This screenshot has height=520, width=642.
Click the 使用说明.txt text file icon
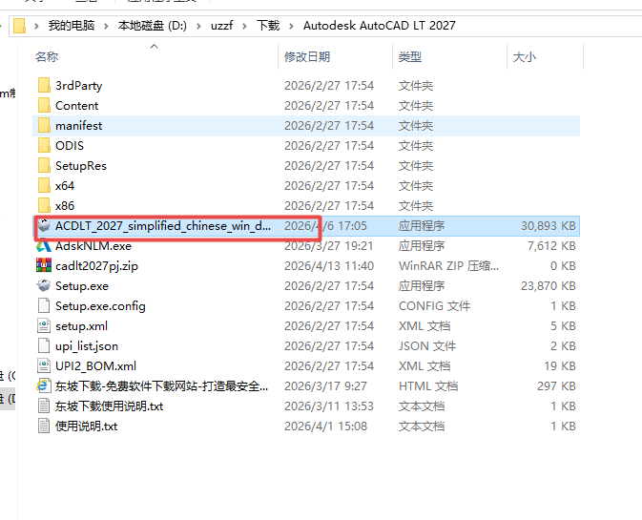[44, 426]
